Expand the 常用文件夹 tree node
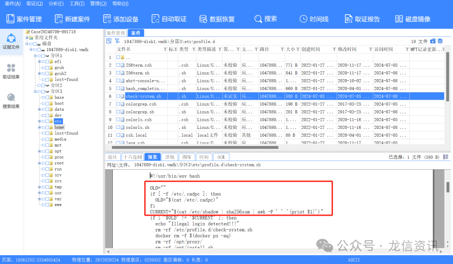The width and height of the screenshot is (453, 264). pos(26,38)
